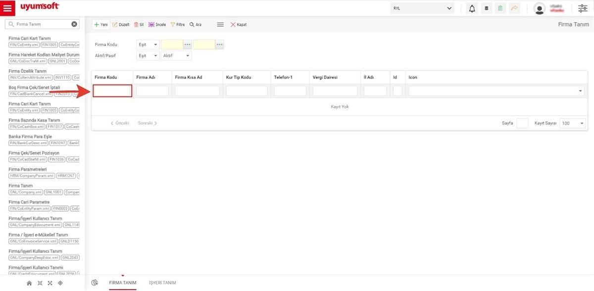Delete the record with Sil
Image resolution: width=594 pixels, height=291 pixels.
139,24
